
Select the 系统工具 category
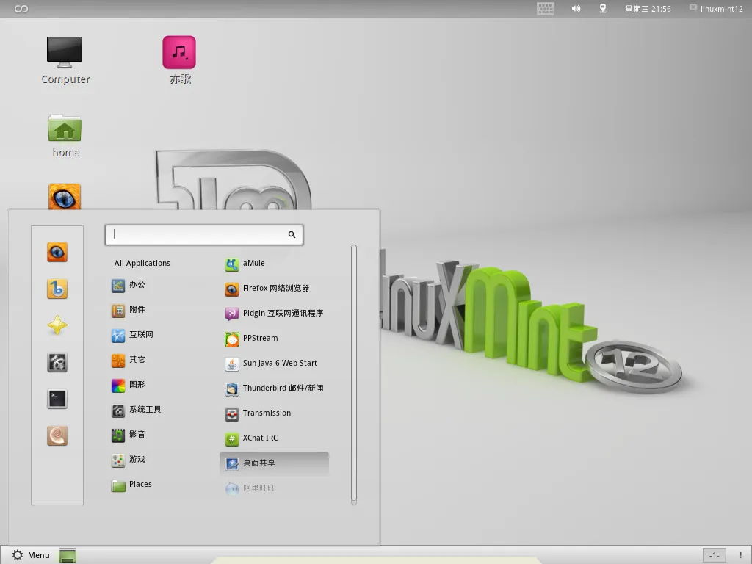(145, 410)
